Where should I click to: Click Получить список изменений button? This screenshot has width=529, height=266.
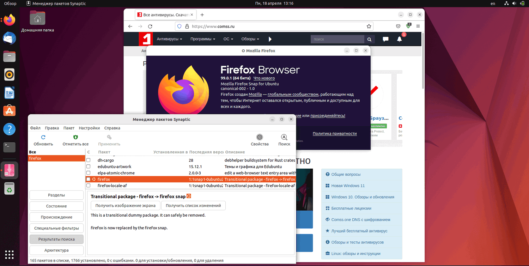(193, 205)
